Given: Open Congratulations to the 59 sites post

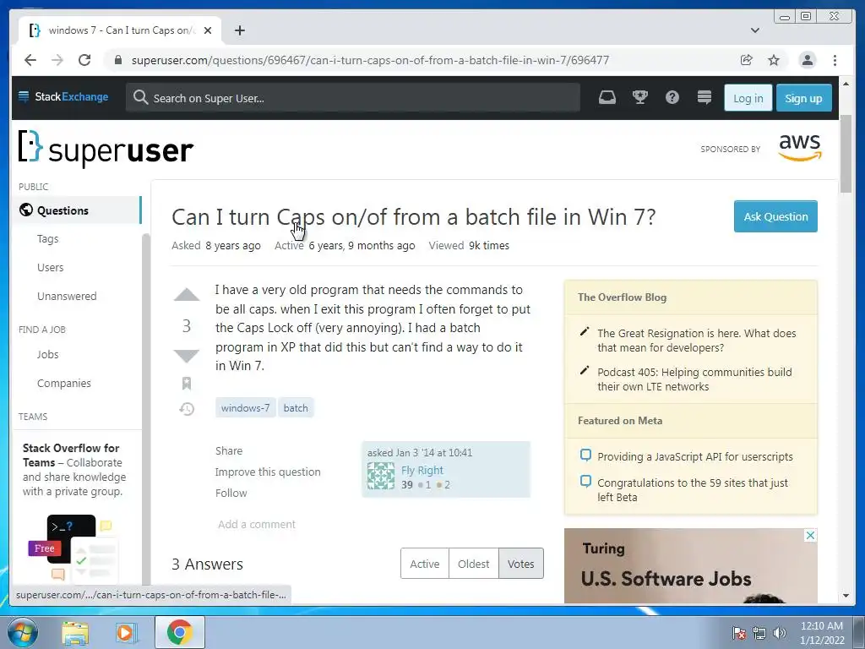Looking at the screenshot, I should click(693, 489).
